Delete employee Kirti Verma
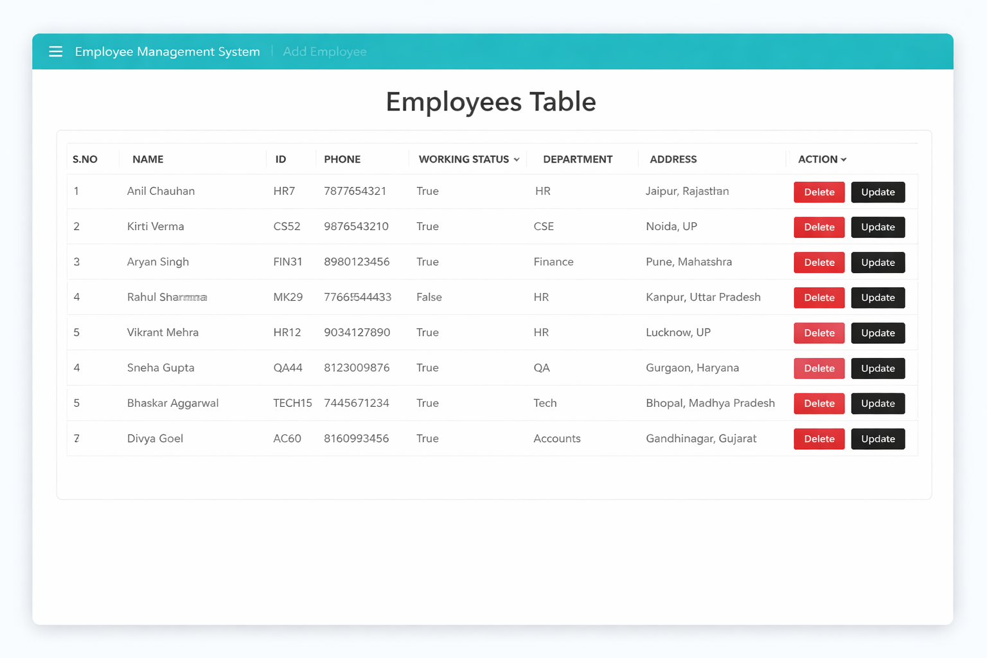This screenshot has width=987, height=658. point(819,227)
